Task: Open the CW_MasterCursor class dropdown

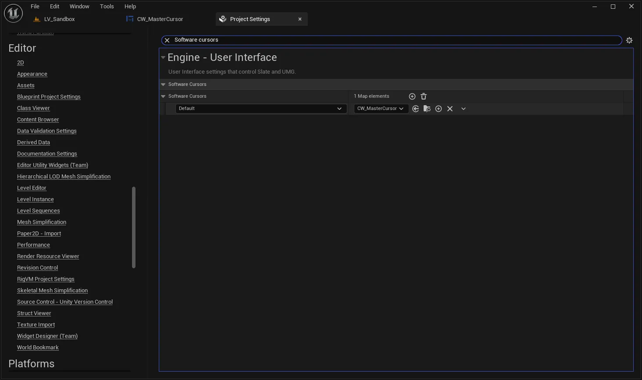Action: [x=381, y=109]
